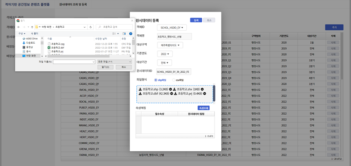Refresh the 초등학교 folder listing
This screenshot has width=351, height=166.
click(90, 27)
